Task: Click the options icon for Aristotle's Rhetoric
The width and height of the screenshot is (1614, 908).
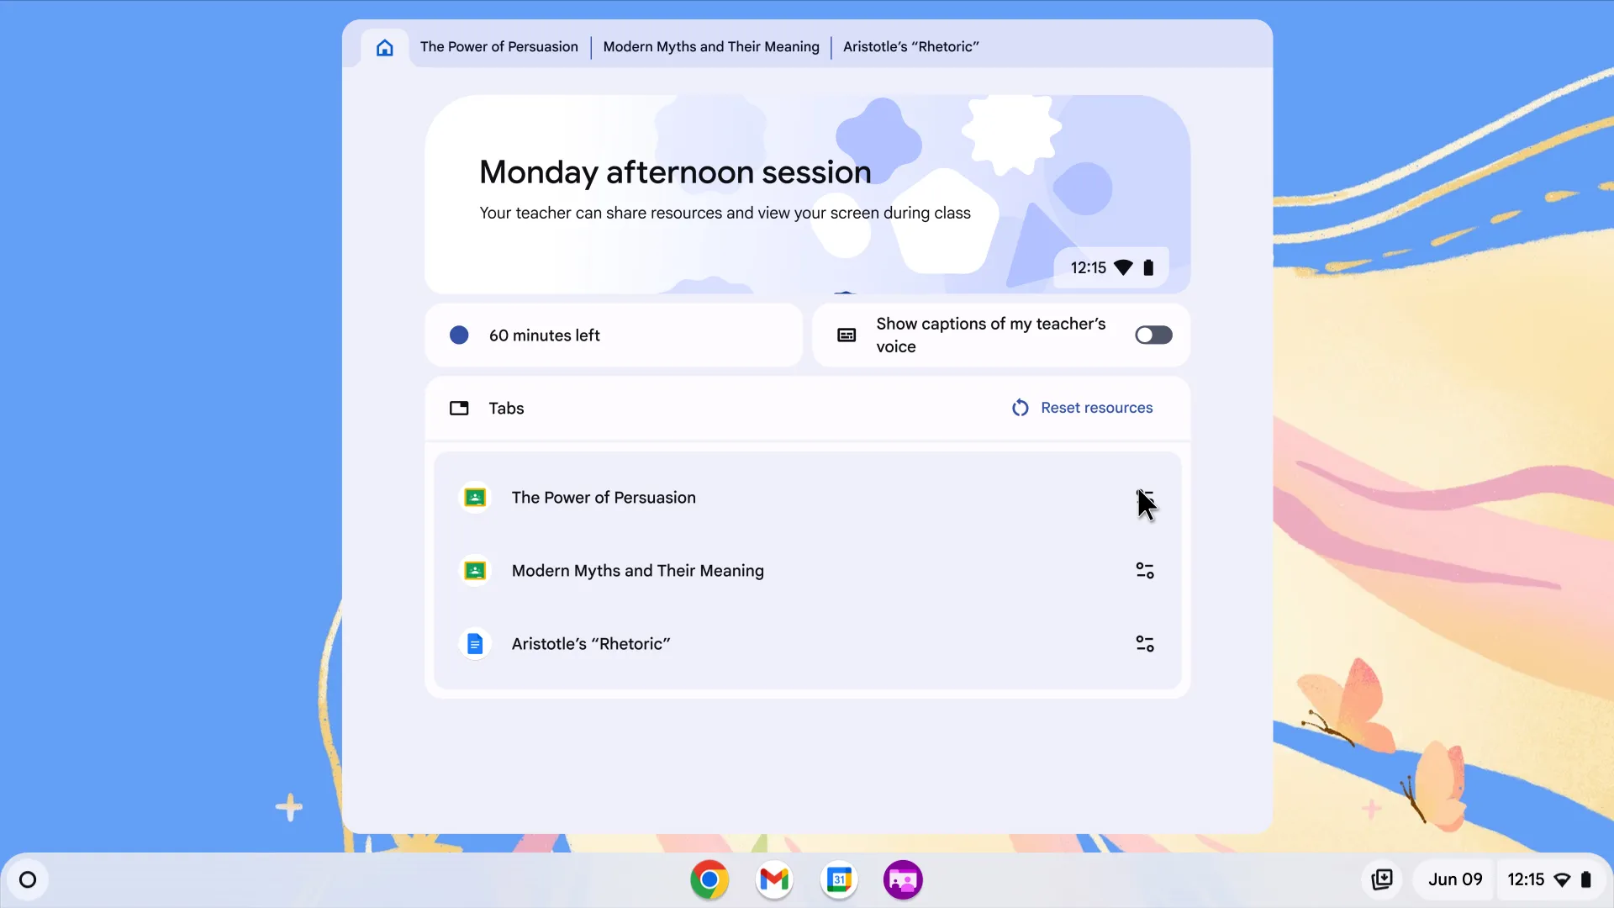Action: pyautogui.click(x=1145, y=643)
